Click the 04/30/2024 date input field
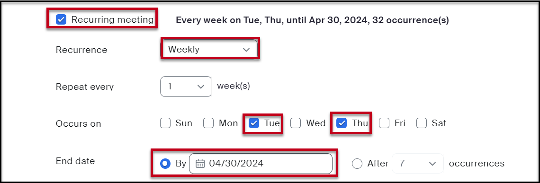The width and height of the screenshot is (540, 183). coord(261,164)
